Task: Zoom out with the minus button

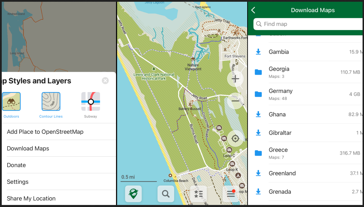Action: coord(235,101)
